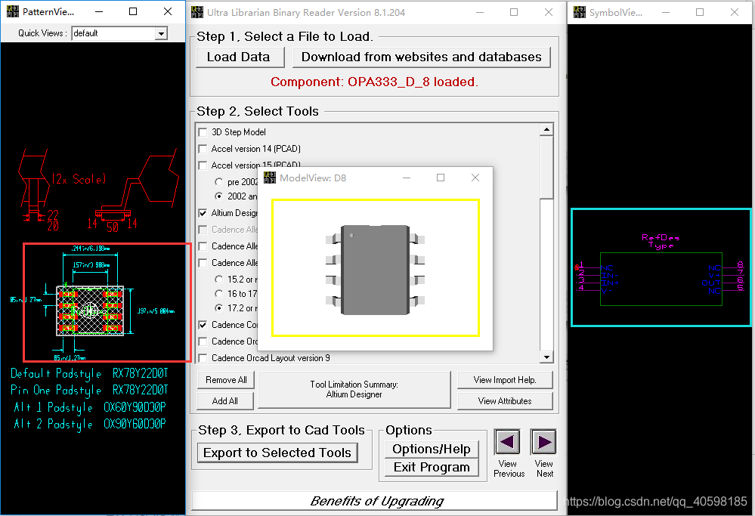
Task: Select the 17.2 radio option
Action: click(218, 308)
